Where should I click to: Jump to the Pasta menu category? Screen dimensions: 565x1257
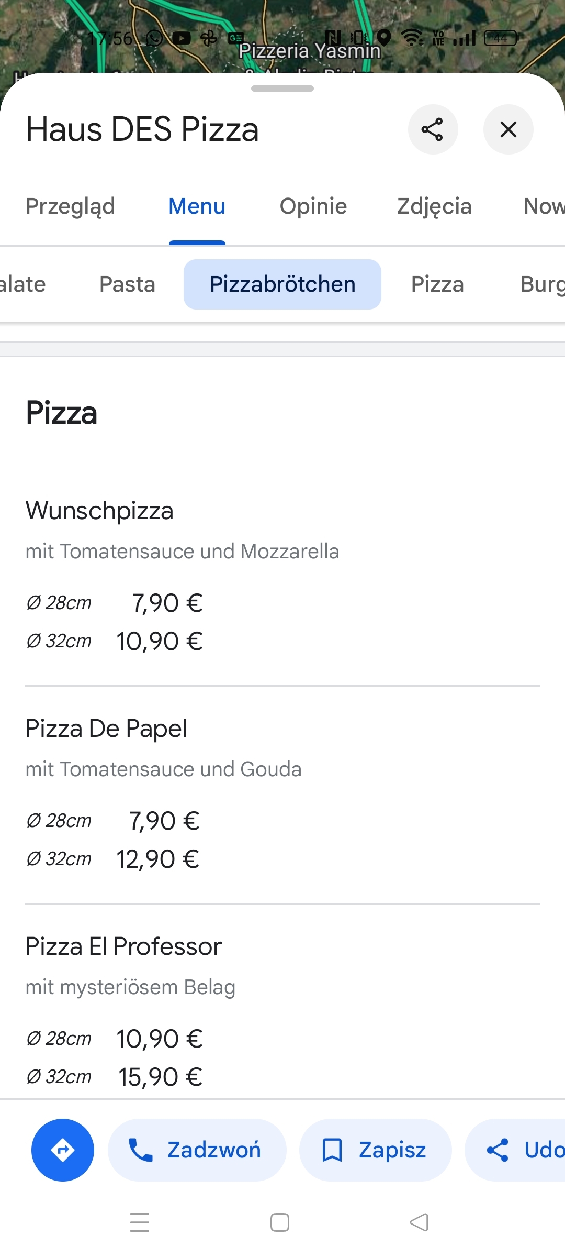127,284
